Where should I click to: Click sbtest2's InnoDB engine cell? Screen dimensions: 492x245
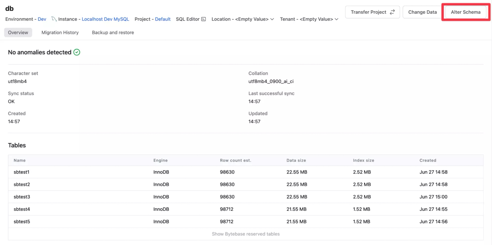(161, 184)
